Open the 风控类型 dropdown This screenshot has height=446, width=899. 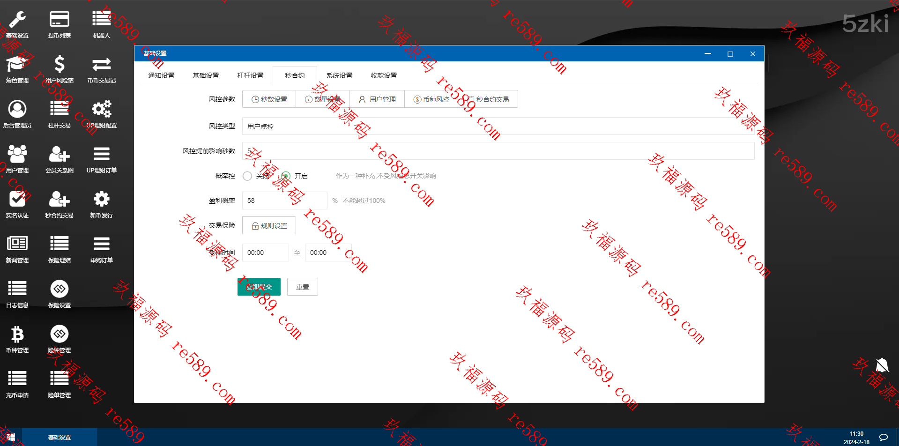pyautogui.click(x=498, y=126)
